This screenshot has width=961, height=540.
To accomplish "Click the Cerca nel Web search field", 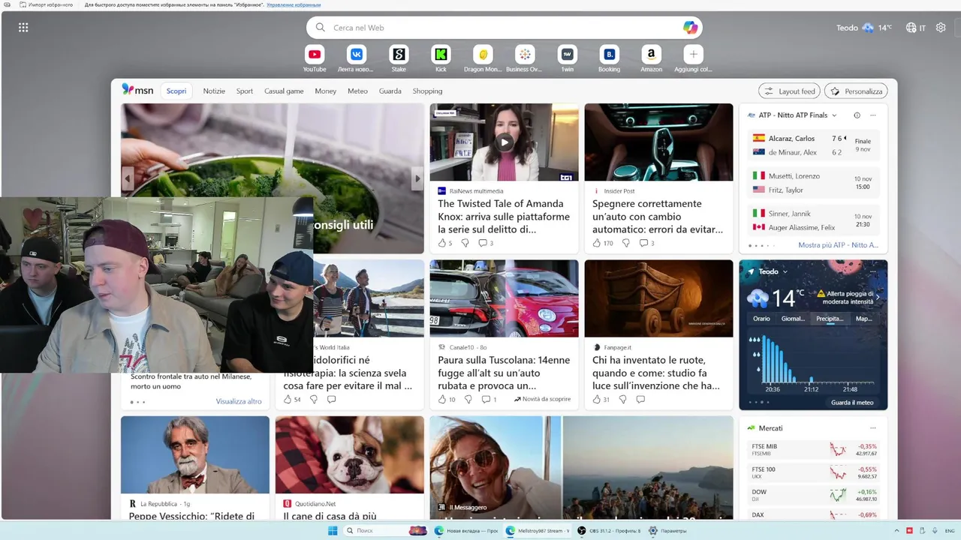I will point(503,28).
